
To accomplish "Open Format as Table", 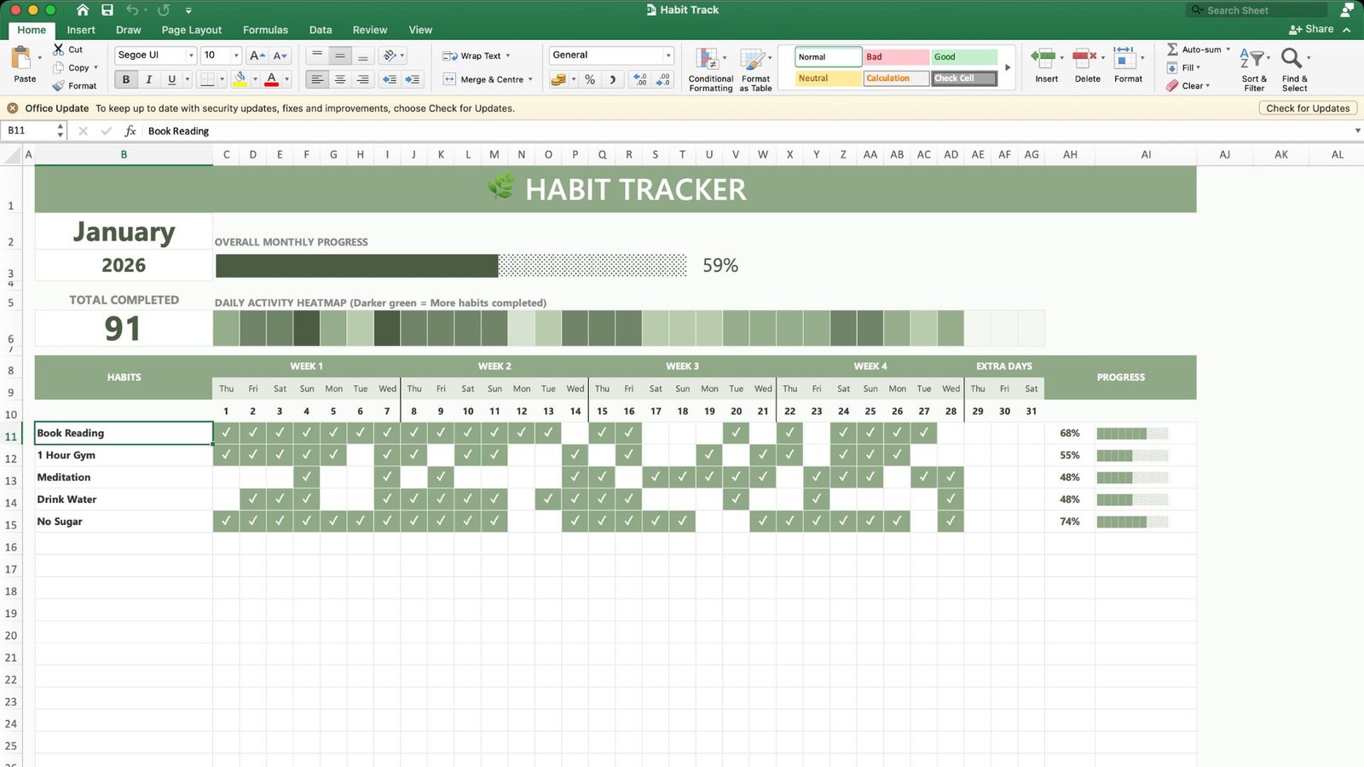I will 755,70.
